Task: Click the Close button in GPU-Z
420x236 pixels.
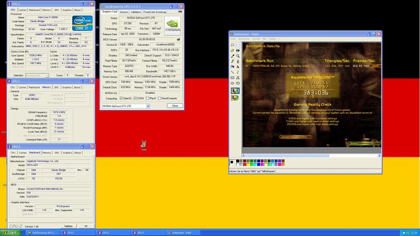Action: 175,106
